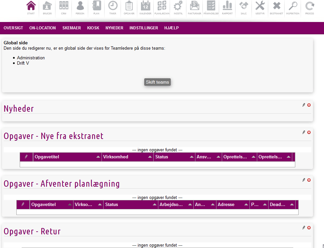
Task: Remove the Opgaver - Nye fra ekstranet widget
Action: pos(309,132)
